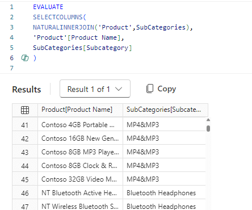Open the Result 1 of 1 dropdown
Viewport: 252px width, 210px height.
click(x=95, y=89)
